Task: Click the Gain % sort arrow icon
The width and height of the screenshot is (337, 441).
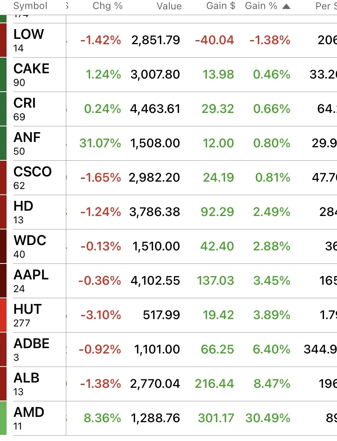Action: 286,6
